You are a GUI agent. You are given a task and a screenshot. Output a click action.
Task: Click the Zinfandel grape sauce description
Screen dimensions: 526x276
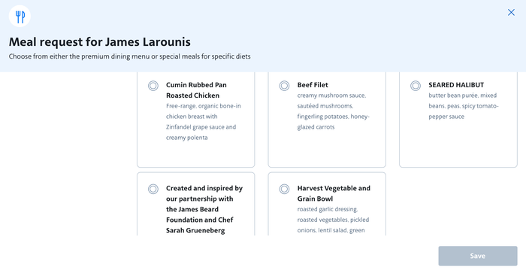click(204, 122)
